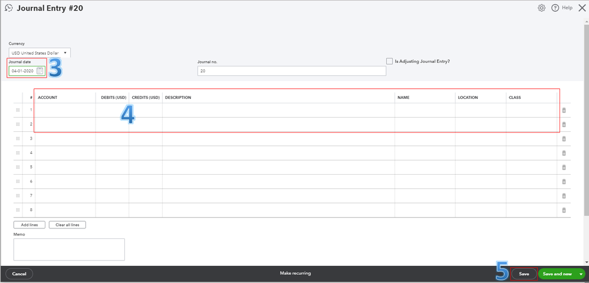
Task: Click the Save button
Action: tap(524, 274)
